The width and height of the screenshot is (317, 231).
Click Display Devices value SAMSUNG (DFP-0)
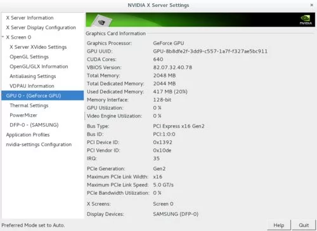[176, 214]
